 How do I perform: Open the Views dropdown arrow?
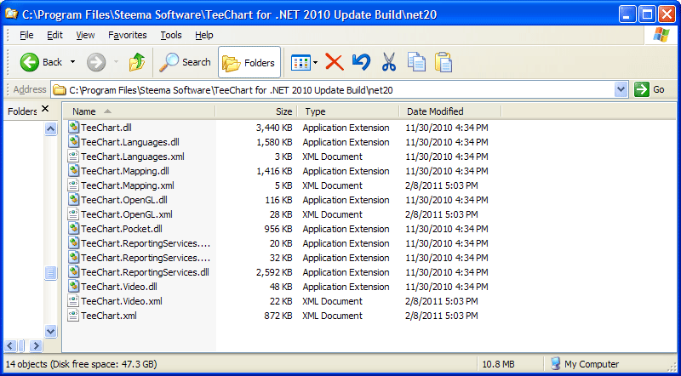(315, 62)
